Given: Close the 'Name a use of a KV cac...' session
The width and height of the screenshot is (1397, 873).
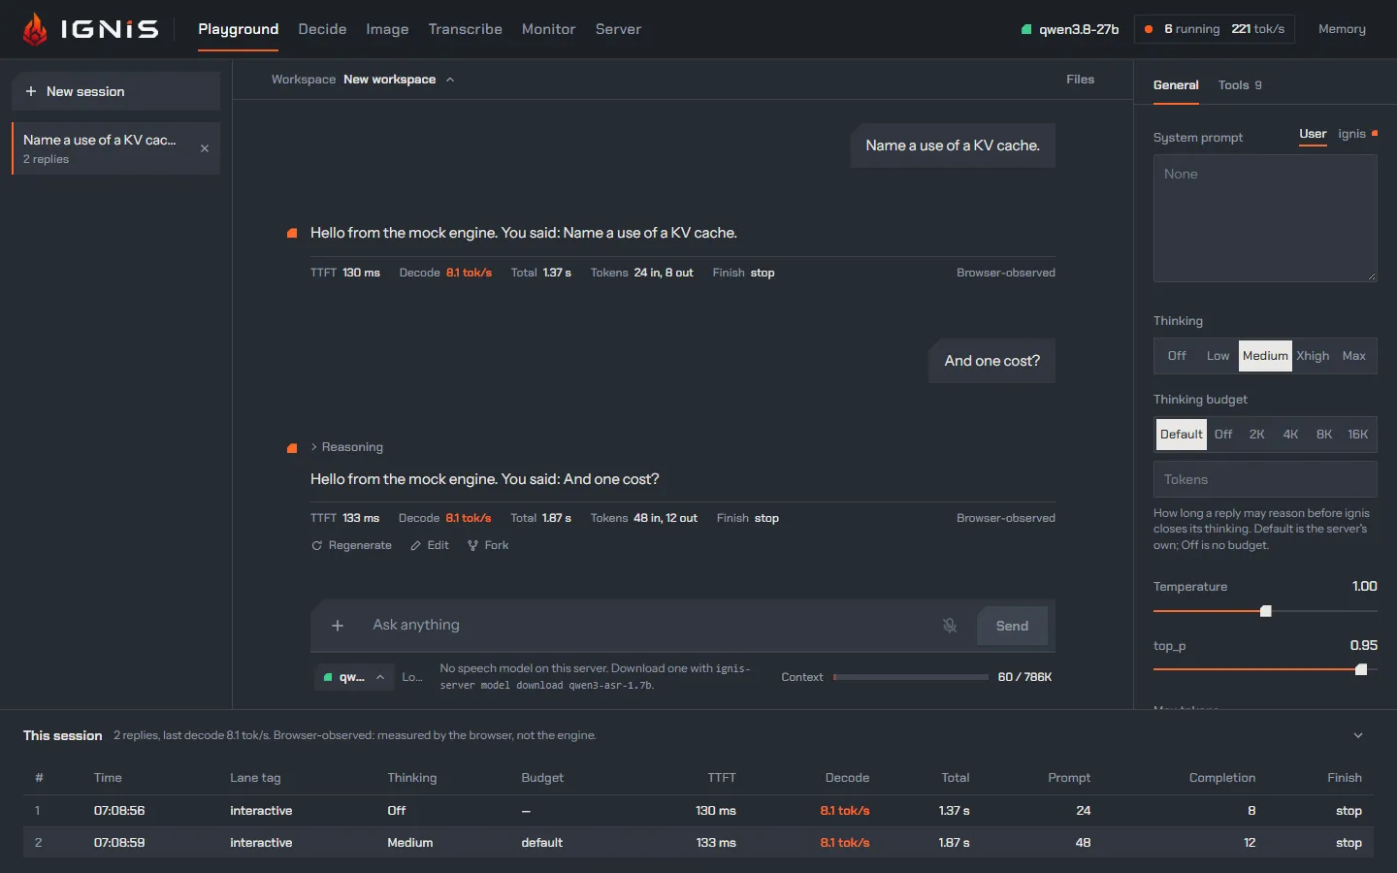Looking at the screenshot, I should click(205, 148).
